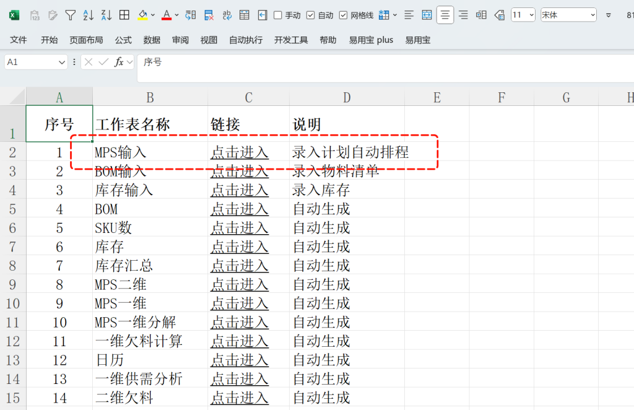The width and height of the screenshot is (634, 410).
Task: Select cell 录入库存 in column D
Action: tap(347, 190)
